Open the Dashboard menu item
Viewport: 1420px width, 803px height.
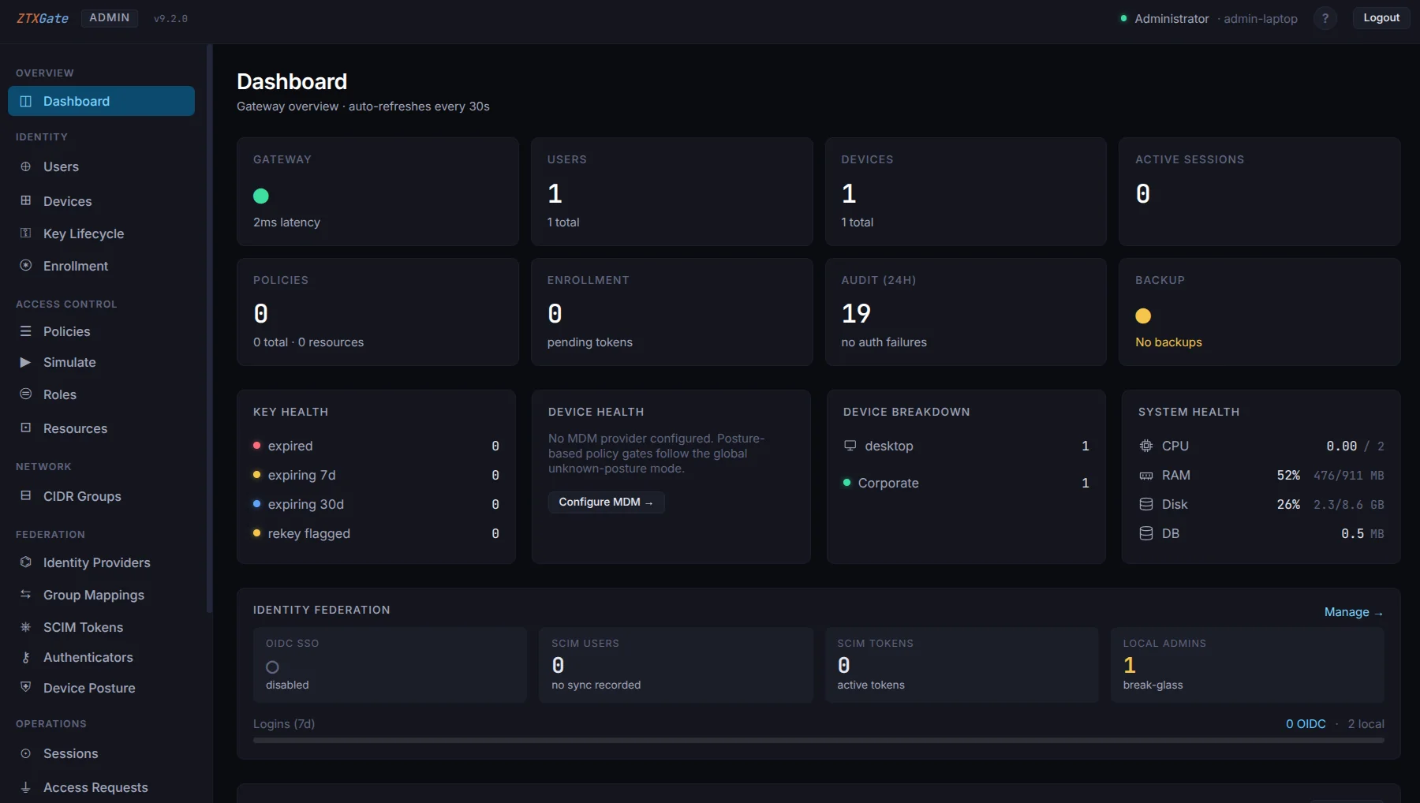101,101
